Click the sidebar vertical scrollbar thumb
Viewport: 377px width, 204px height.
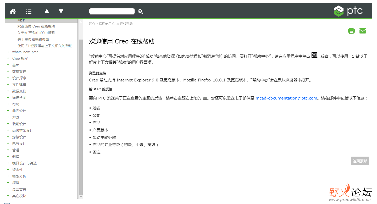pos(81,117)
